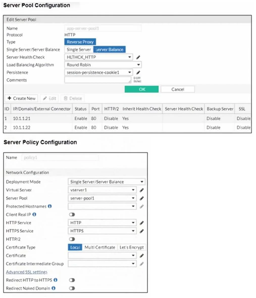This screenshot has height=298, width=256.
Task: Select server row 10.1.1.22
Action: (127, 127)
